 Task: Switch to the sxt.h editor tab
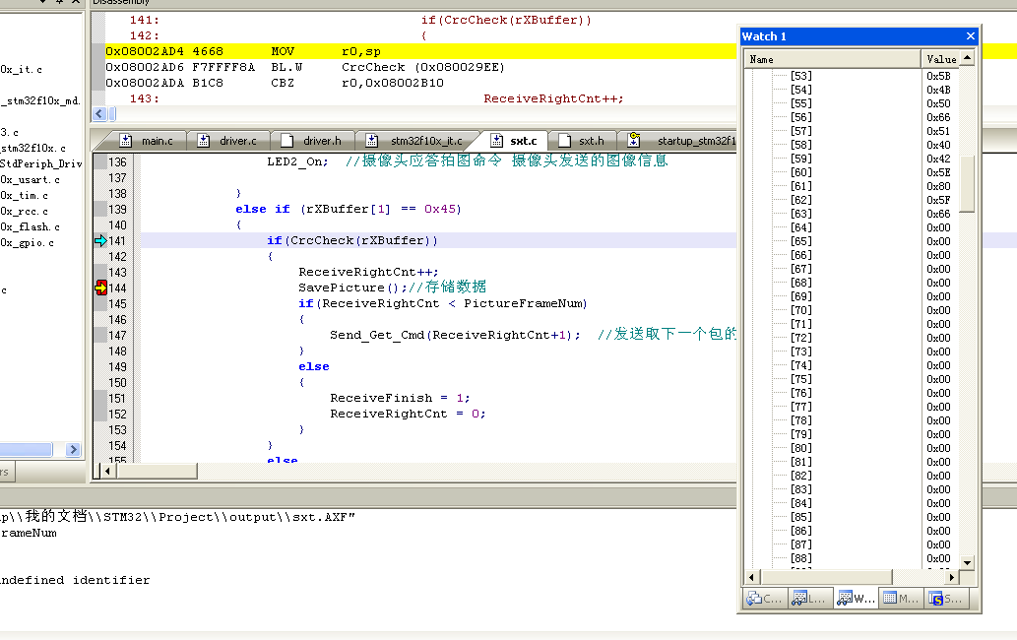tap(582, 141)
